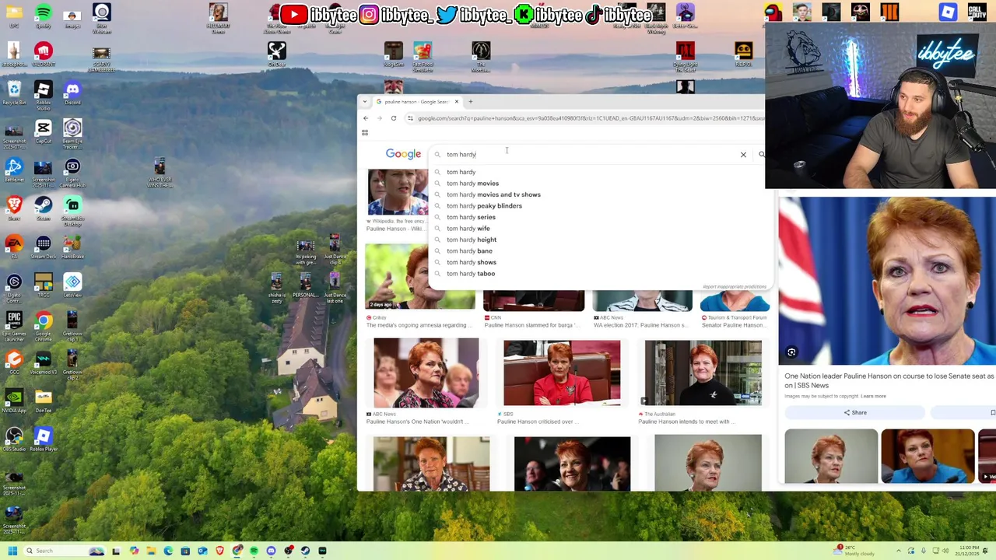Open 'Pauline Hanson criticised over' SBS image
Image resolution: width=996 pixels, height=560 pixels.
pos(562,373)
